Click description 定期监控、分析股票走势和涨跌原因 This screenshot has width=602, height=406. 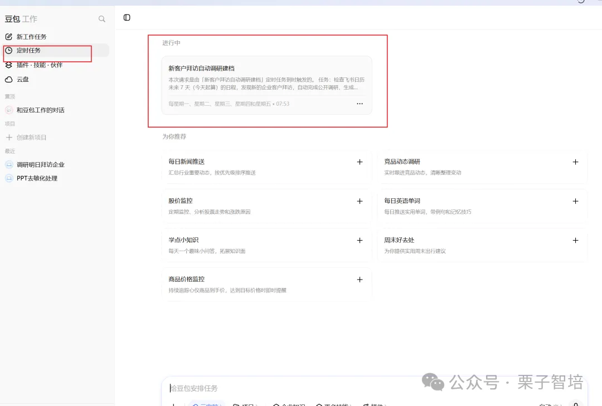tap(209, 212)
